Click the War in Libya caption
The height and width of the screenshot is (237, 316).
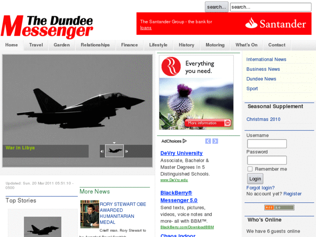pos(20,148)
